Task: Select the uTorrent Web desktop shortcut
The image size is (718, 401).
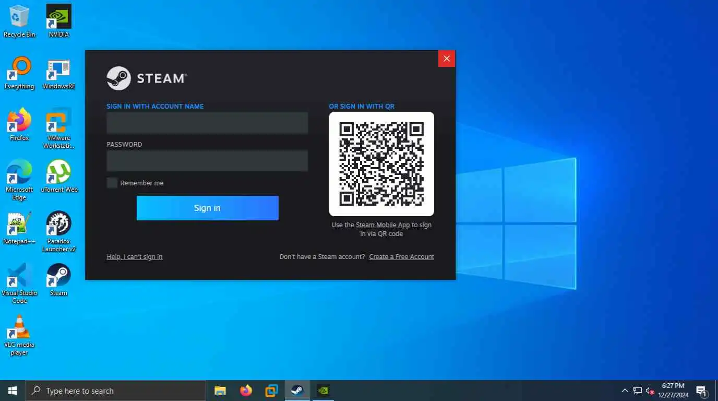Action: click(59, 176)
